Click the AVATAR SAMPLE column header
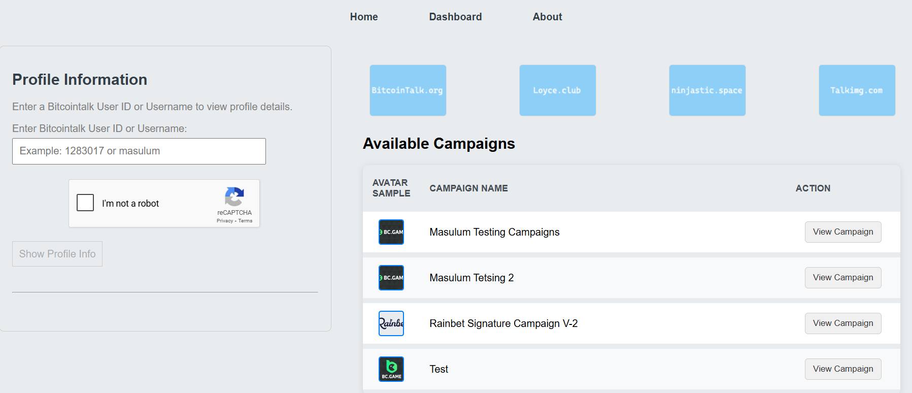 click(x=391, y=188)
